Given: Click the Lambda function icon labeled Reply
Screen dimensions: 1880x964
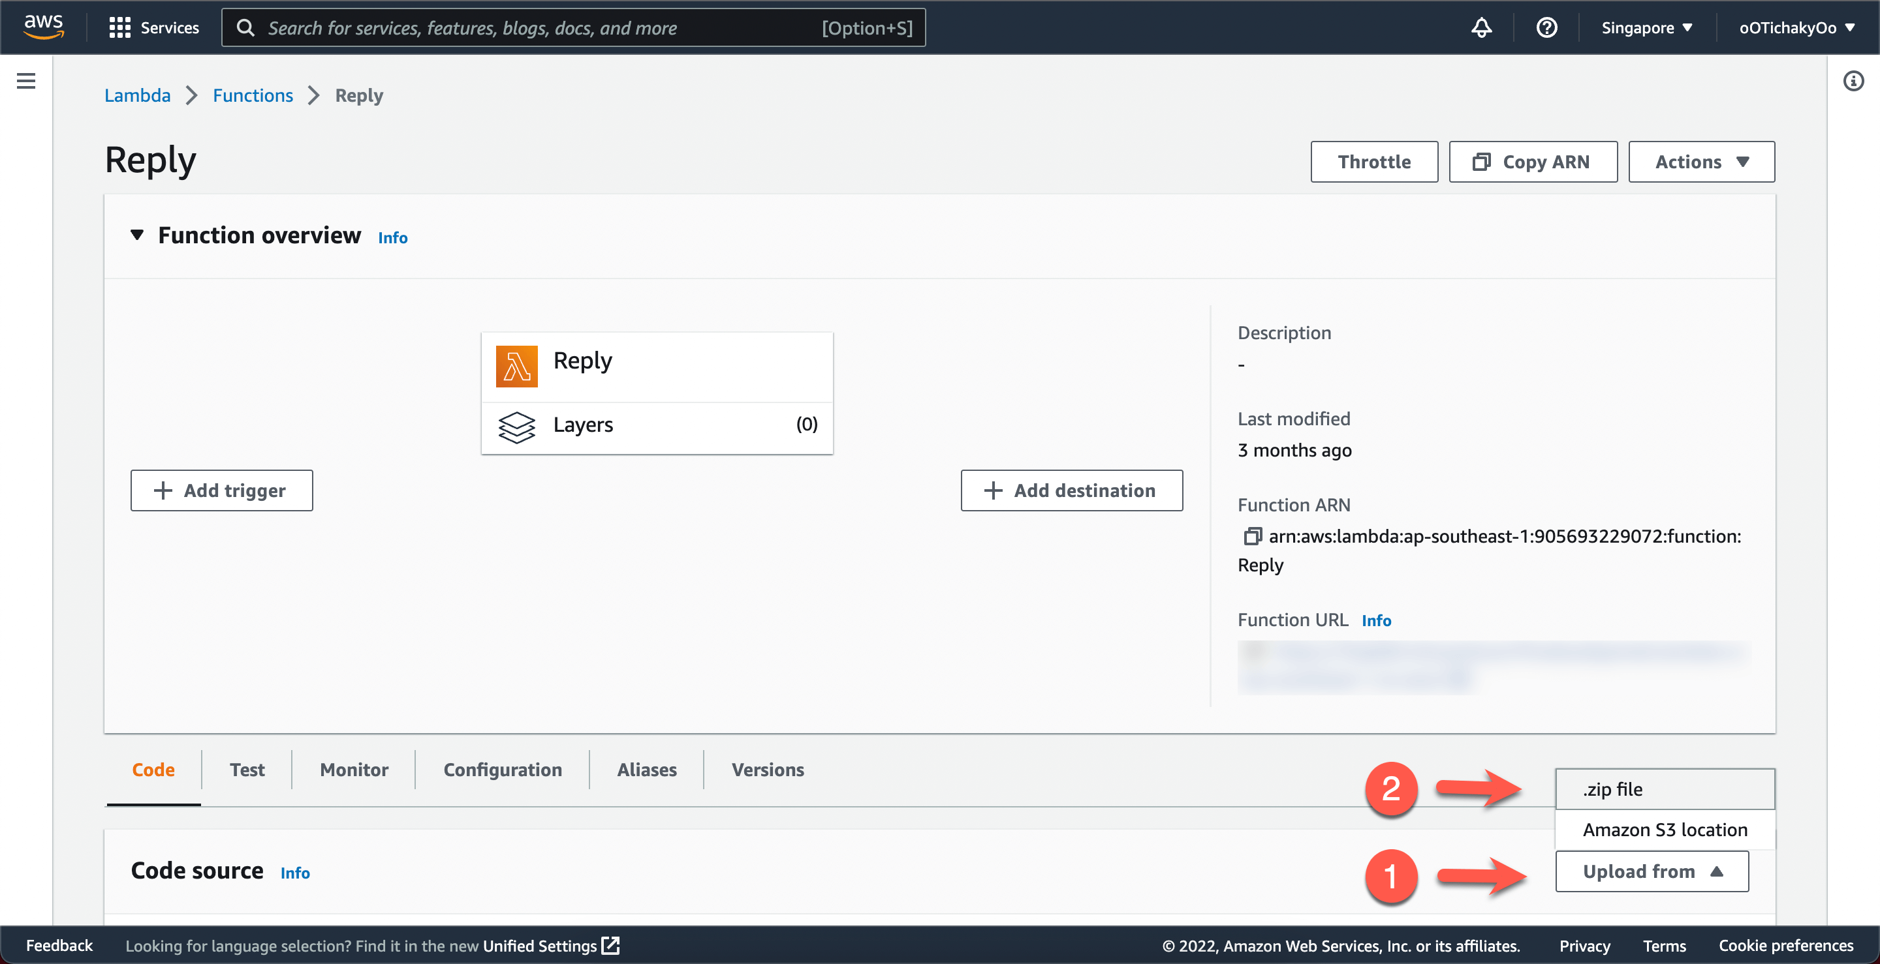Looking at the screenshot, I should click(x=517, y=365).
